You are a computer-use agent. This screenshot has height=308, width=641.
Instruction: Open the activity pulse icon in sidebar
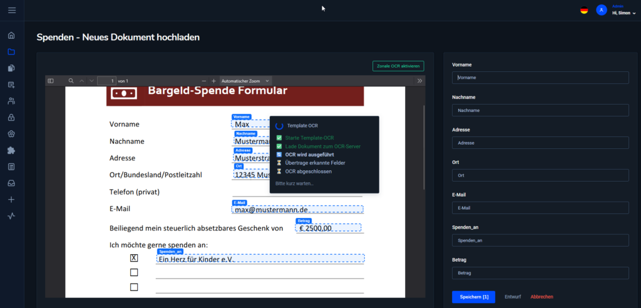[11, 216]
